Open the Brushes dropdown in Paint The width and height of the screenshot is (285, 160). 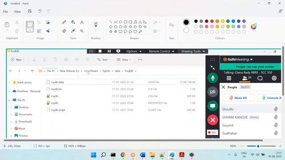(96, 30)
